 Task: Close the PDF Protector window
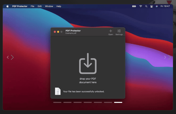point(55,32)
